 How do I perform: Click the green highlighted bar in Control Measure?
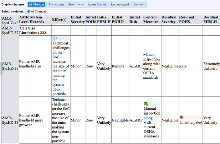coord(154,103)
